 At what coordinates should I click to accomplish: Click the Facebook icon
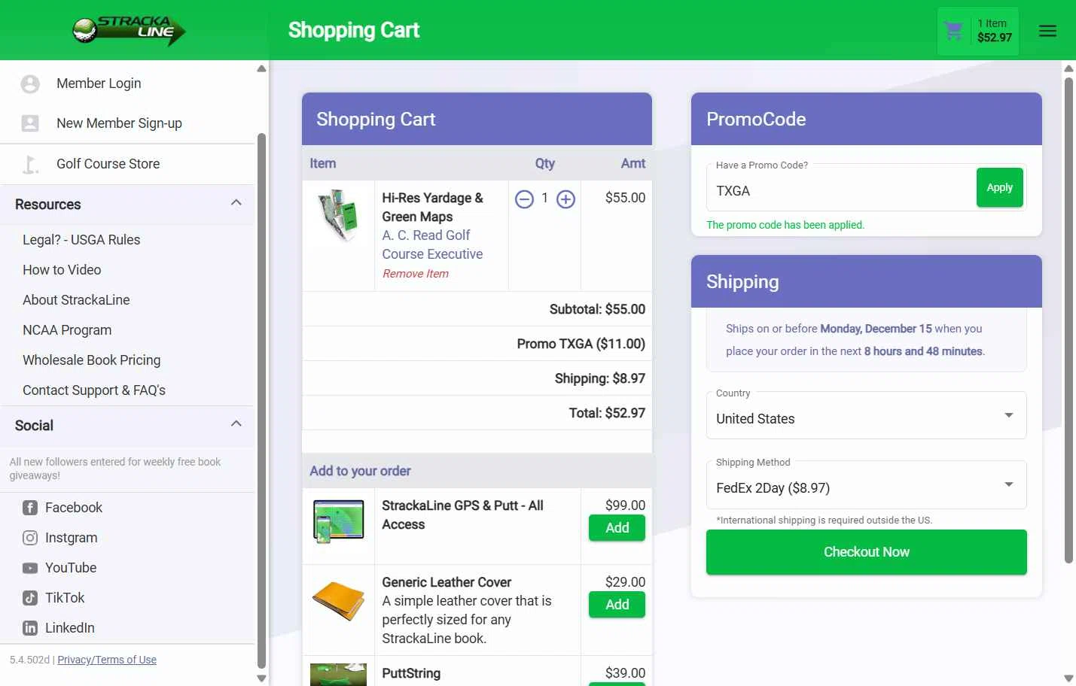click(30, 508)
